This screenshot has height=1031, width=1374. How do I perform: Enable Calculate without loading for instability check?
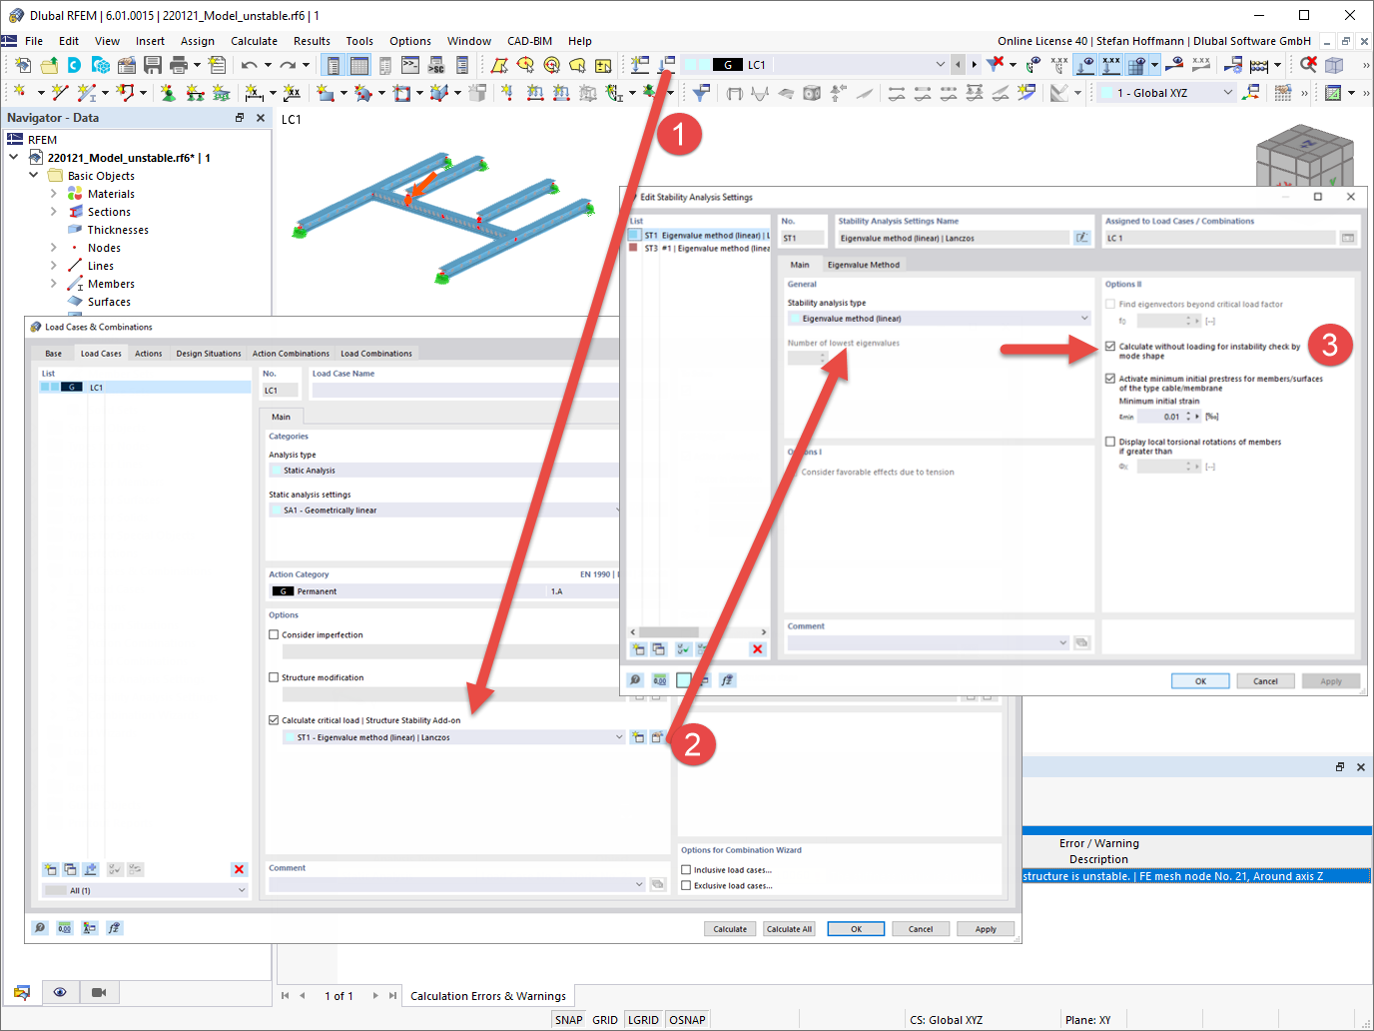1111,346
